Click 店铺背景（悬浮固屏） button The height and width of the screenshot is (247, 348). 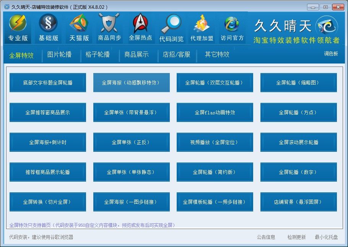[298, 202]
